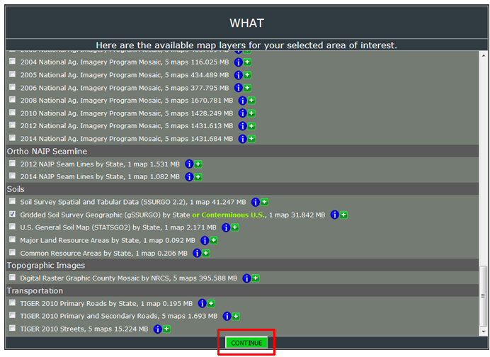Open info for 2012 NAIP Seam Lines
This screenshot has height=357, width=490.
[189, 164]
